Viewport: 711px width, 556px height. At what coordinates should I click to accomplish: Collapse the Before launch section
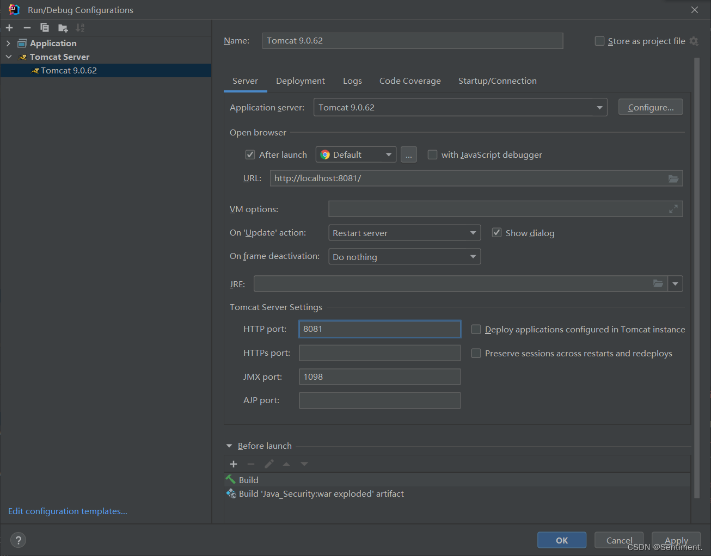229,446
